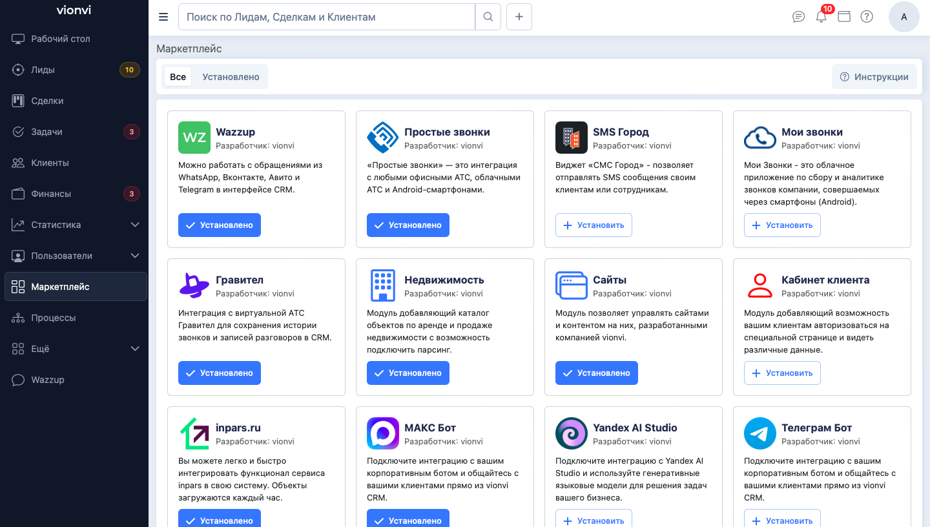Click the Задачи checkmark icon in sidebar

(x=18, y=132)
